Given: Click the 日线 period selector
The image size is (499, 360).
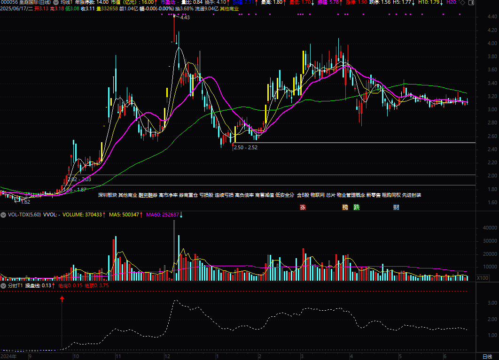Looking at the screenshot, I should pos(487,357).
